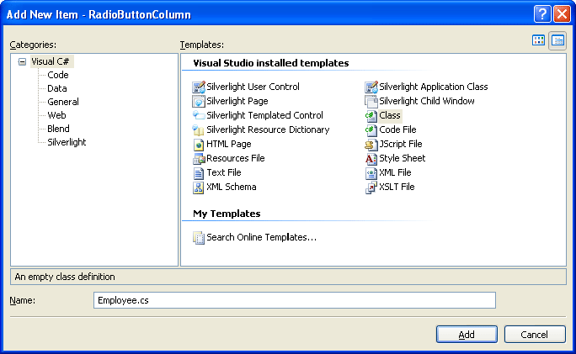Pick the Silverlight Resource Dictionary icon

(199, 129)
